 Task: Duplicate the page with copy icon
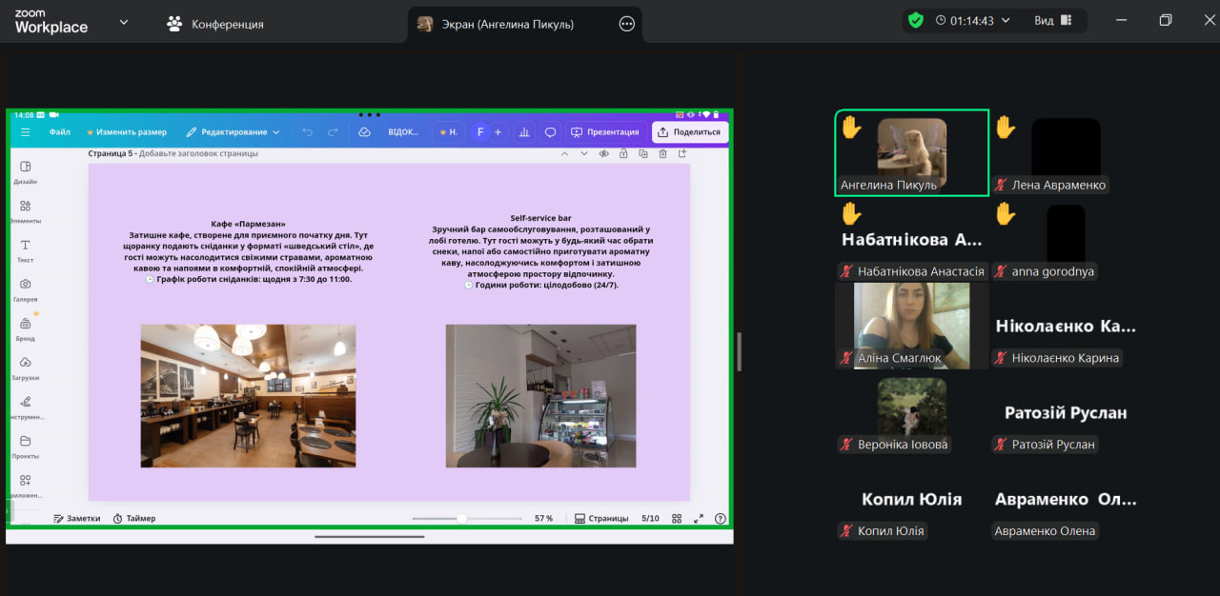click(x=643, y=153)
